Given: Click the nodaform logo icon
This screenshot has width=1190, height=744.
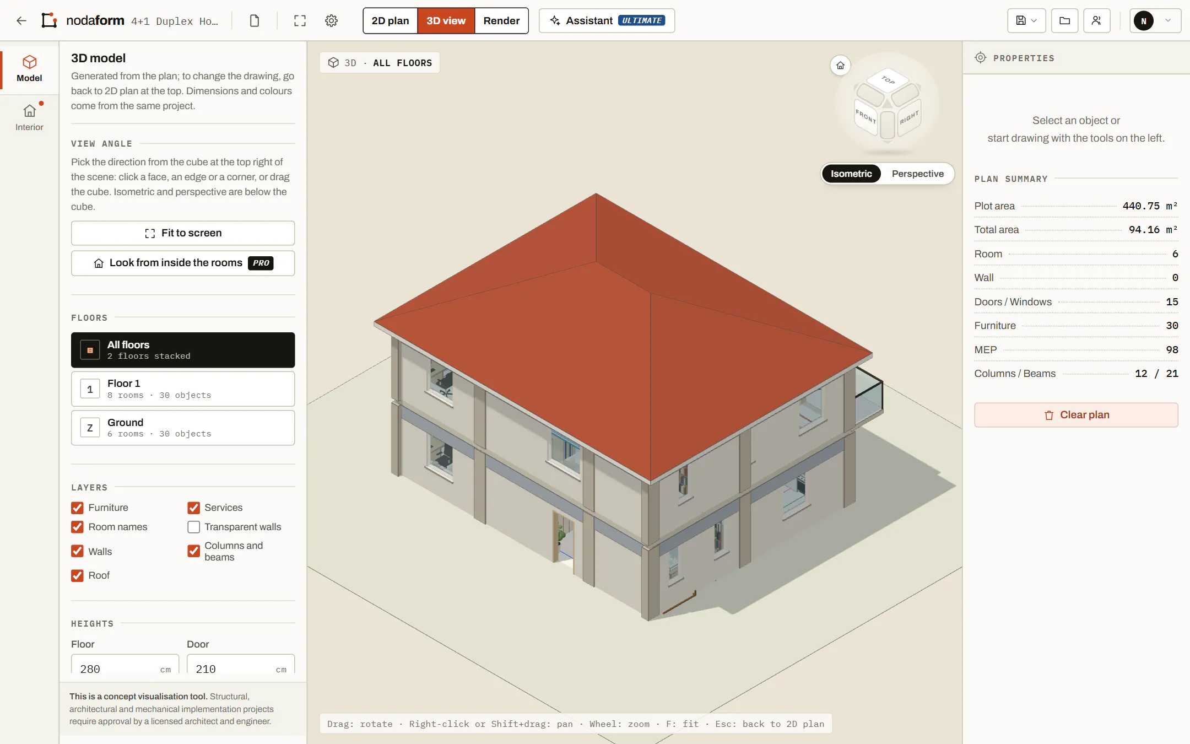Looking at the screenshot, I should [x=50, y=20].
